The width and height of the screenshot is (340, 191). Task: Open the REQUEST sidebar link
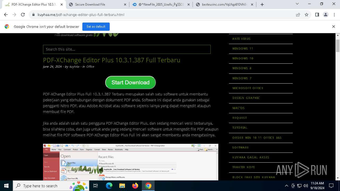(x=240, y=118)
